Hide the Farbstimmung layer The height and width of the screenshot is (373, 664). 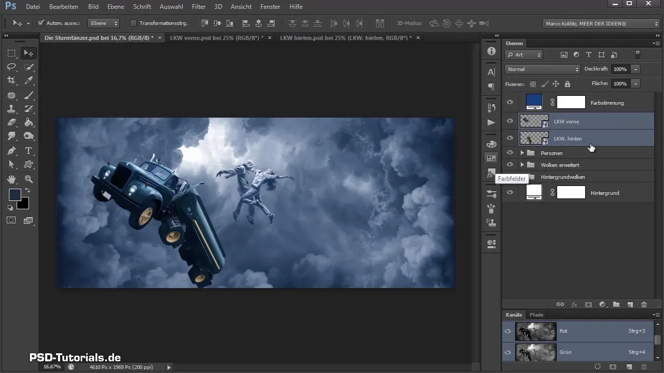click(x=509, y=103)
